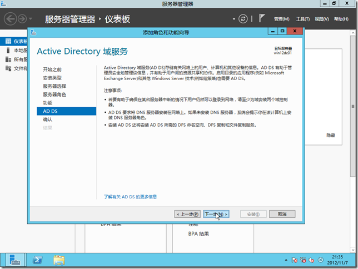Maximize the 添加角色和功能向导 window
This screenshot has height=269, width=358.
(x=282, y=31)
